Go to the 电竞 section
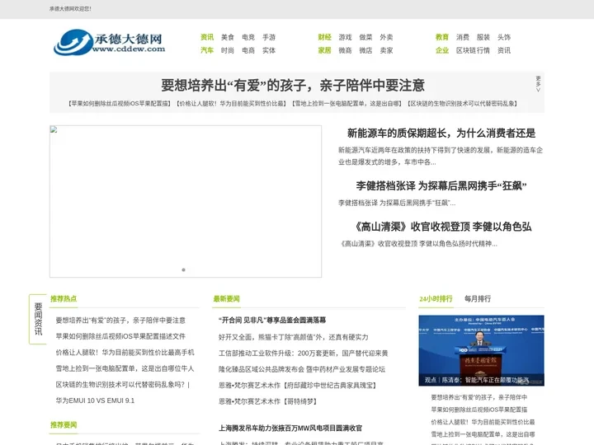594x445 pixels. coord(248,37)
